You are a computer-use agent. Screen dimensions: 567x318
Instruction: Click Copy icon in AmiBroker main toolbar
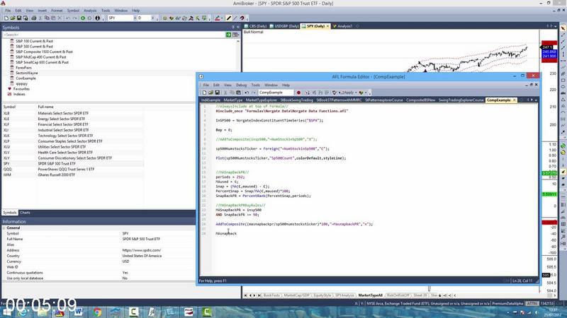tap(47, 18)
